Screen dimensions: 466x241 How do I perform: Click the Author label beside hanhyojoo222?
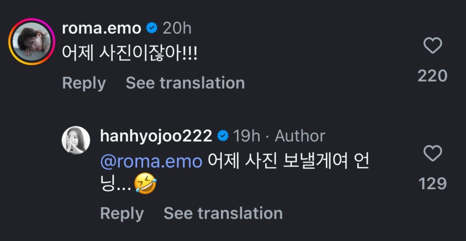point(300,136)
